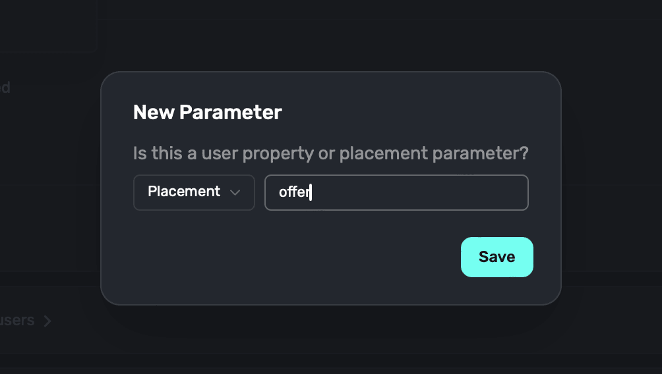This screenshot has width=662, height=374.
Task: Click the Placement label in the selector
Action: tap(184, 192)
